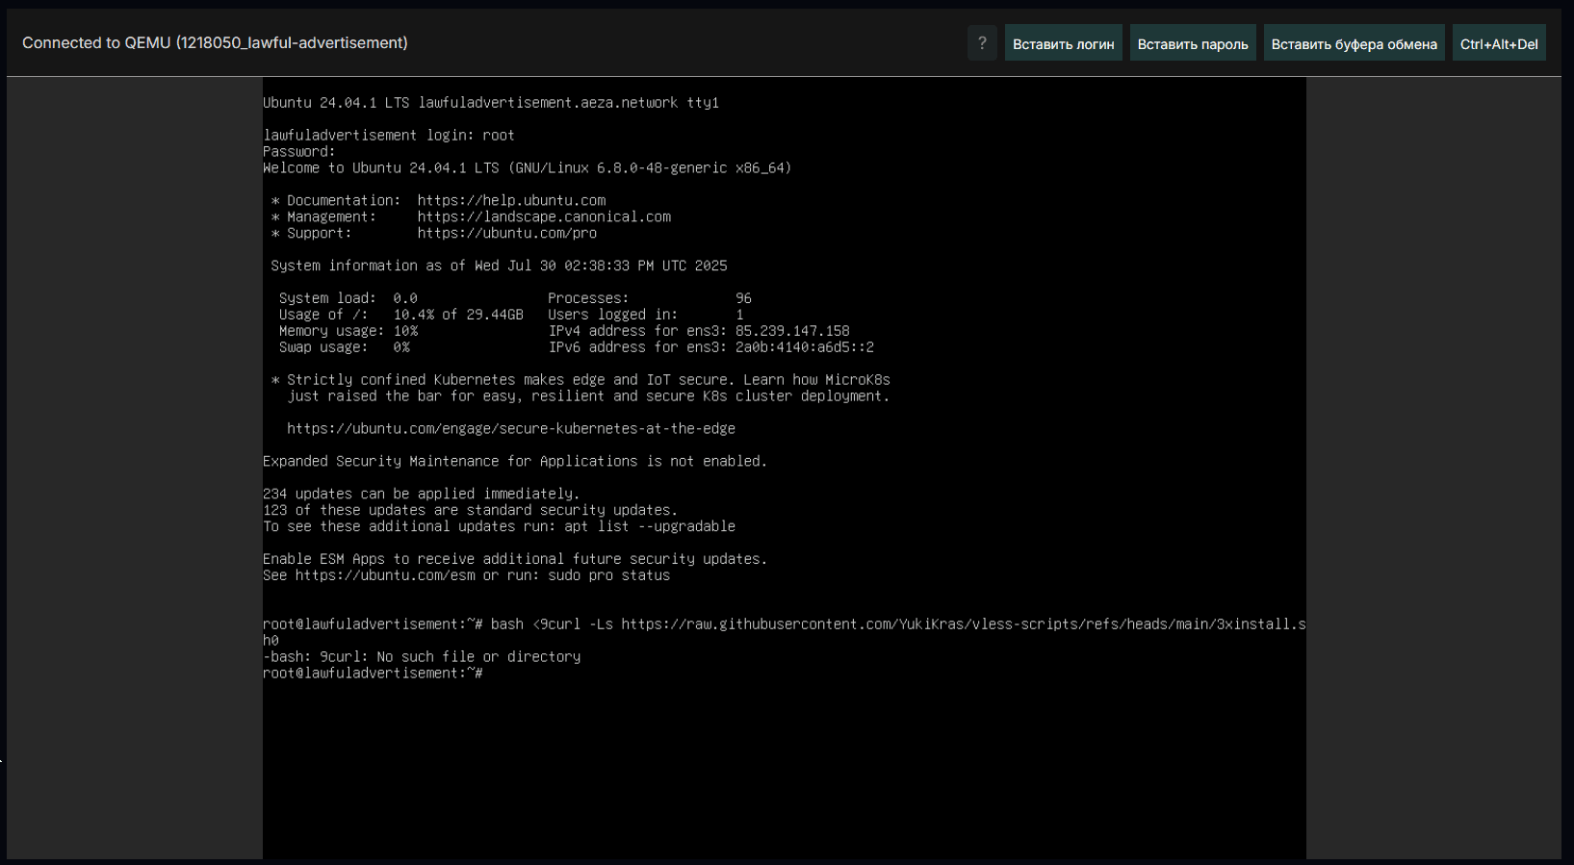
Task: Click the Password: prompt line
Action: tap(299, 152)
